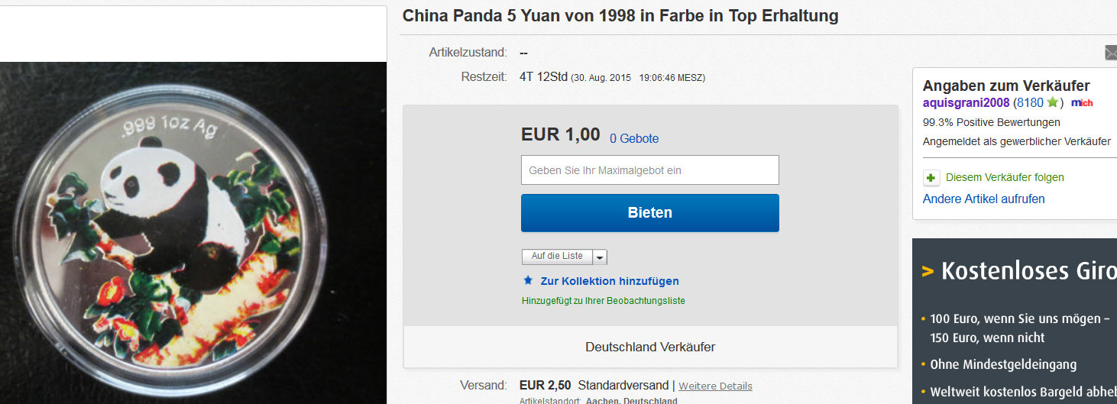Click the green feedback star next to 8180

point(1053,102)
